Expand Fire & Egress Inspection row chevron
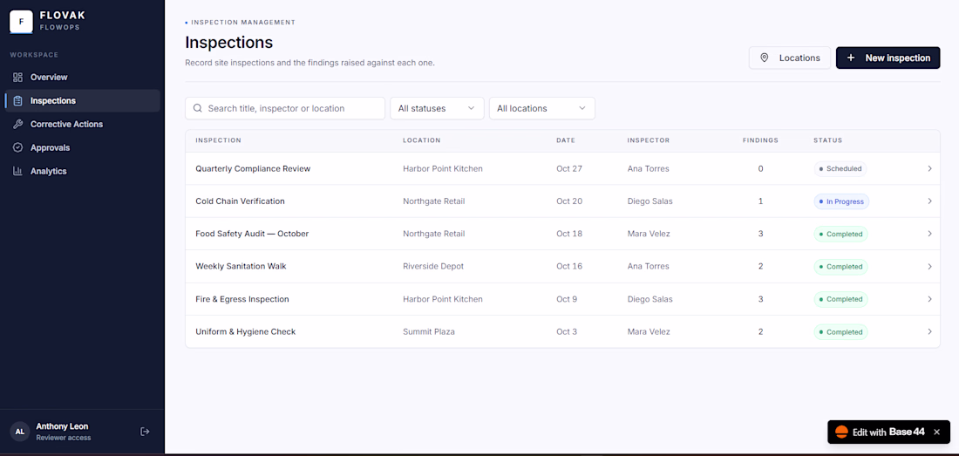The height and width of the screenshot is (456, 959). pos(929,299)
